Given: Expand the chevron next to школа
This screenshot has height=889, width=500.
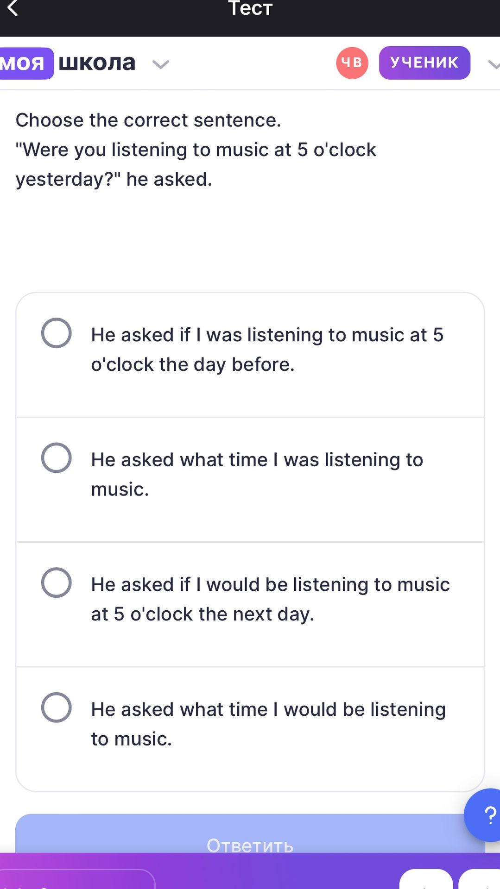Looking at the screenshot, I should [x=161, y=64].
